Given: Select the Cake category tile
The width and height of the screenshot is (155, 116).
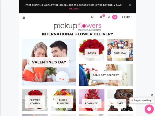Looking at the screenshot, I should (x=120, y=100).
